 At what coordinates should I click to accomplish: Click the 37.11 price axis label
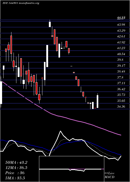(x=121, y=83)
